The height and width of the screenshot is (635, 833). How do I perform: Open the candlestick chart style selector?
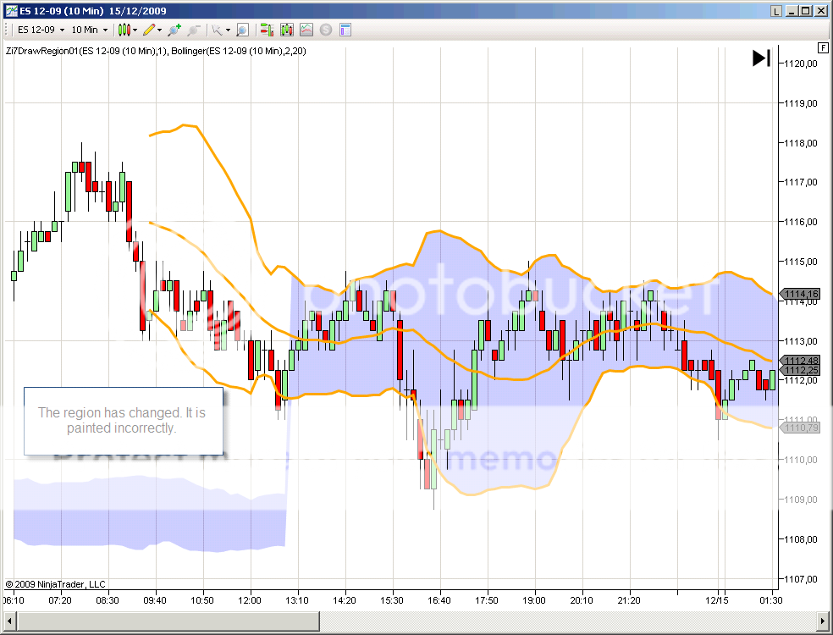[x=127, y=30]
